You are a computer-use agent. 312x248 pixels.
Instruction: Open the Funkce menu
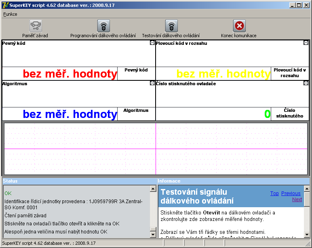pyautogui.click(x=10, y=14)
